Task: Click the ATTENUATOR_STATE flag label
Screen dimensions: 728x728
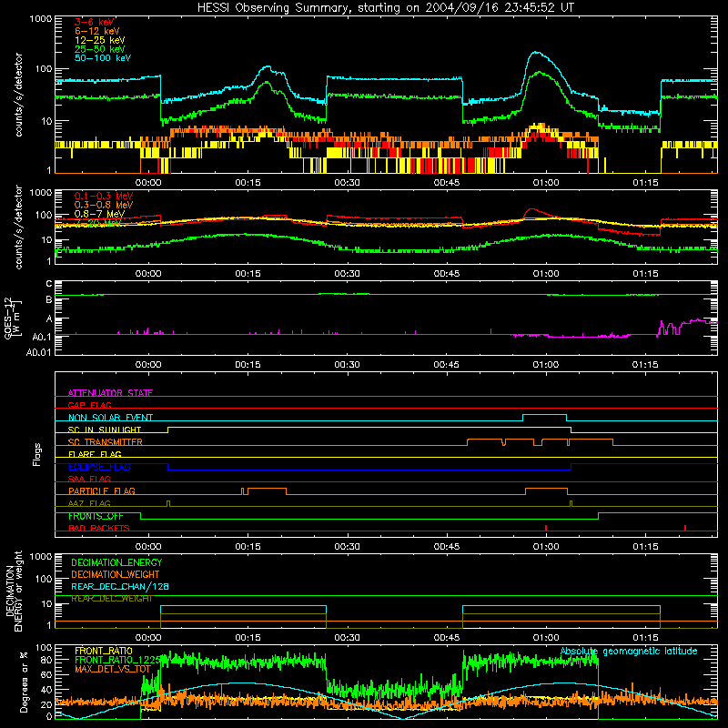Action: pyautogui.click(x=110, y=393)
